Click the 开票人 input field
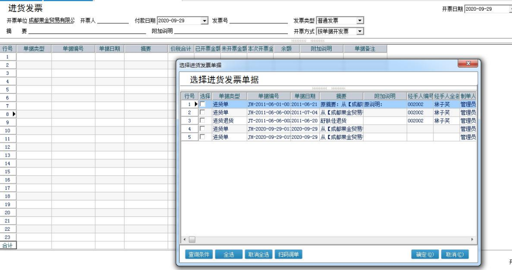The image size is (512, 270). coord(113,21)
